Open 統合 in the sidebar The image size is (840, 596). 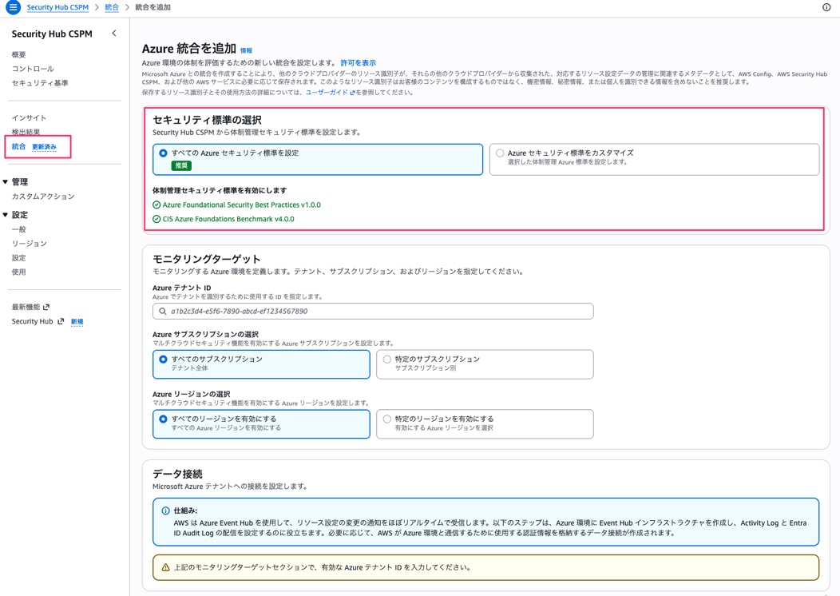18,146
